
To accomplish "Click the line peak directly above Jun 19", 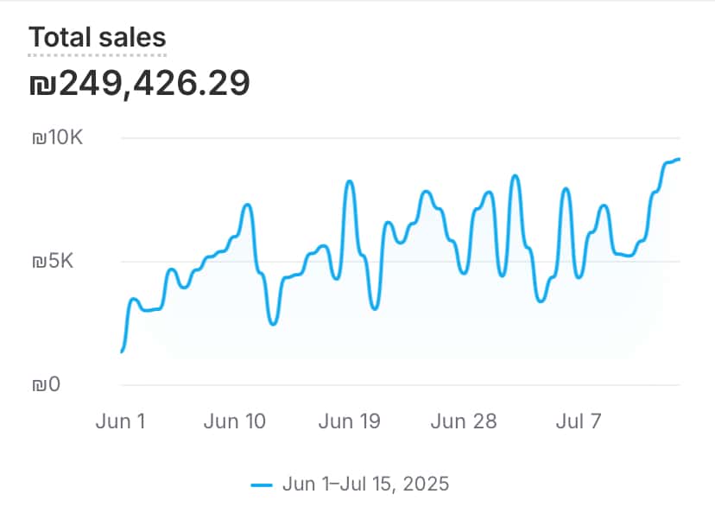I will pos(350,181).
